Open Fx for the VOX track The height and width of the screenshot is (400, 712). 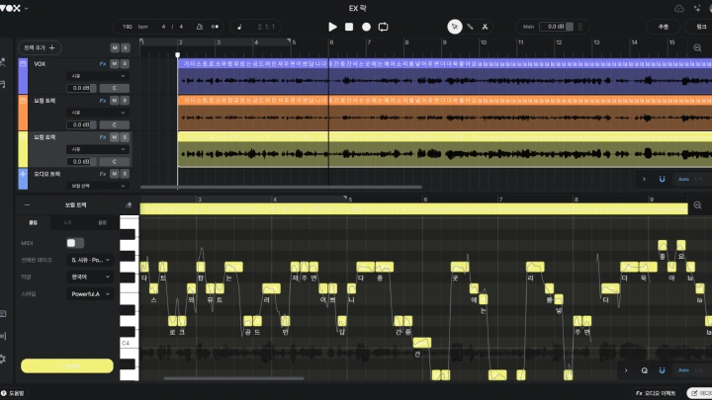click(x=103, y=64)
